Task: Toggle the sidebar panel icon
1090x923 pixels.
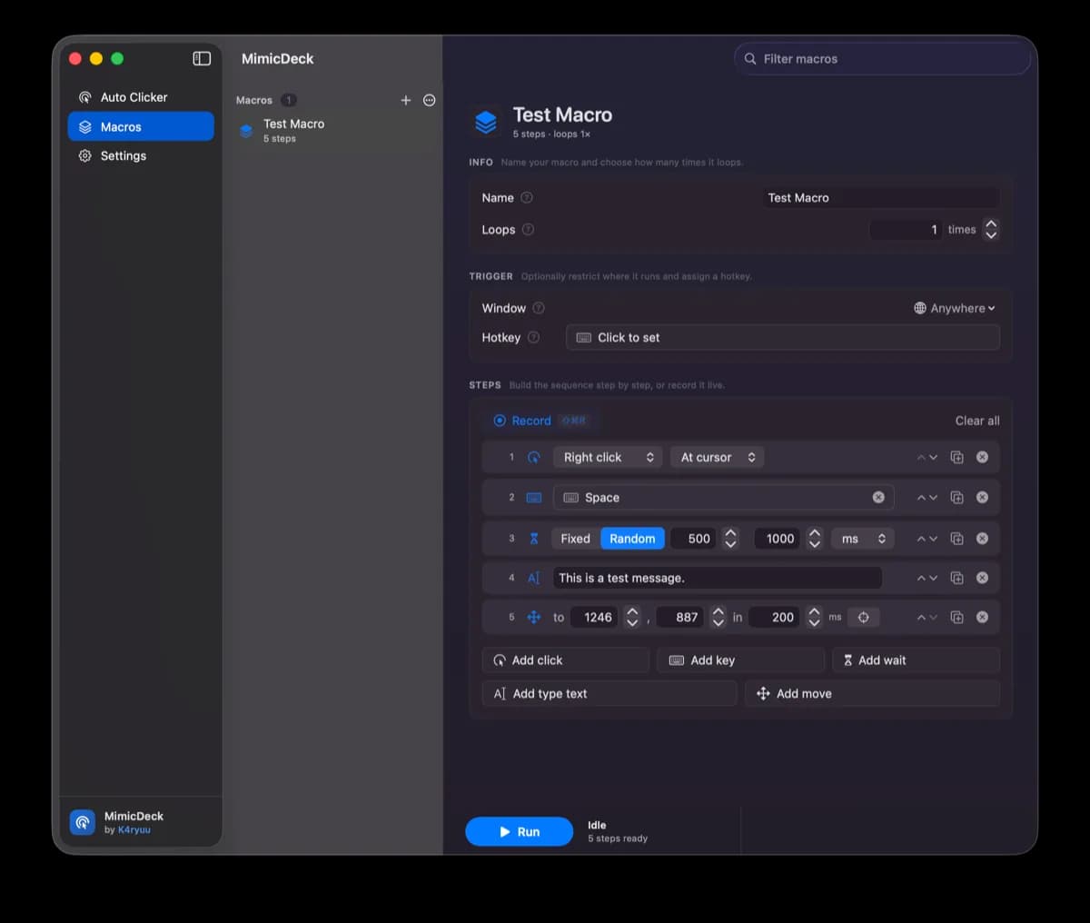Action: click(202, 58)
